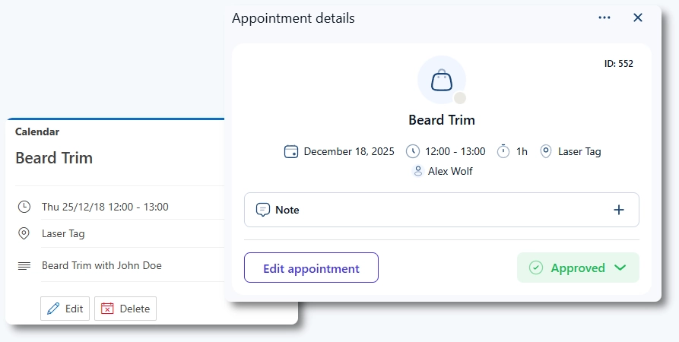Delete the Beard Trim calendar event

coord(125,309)
